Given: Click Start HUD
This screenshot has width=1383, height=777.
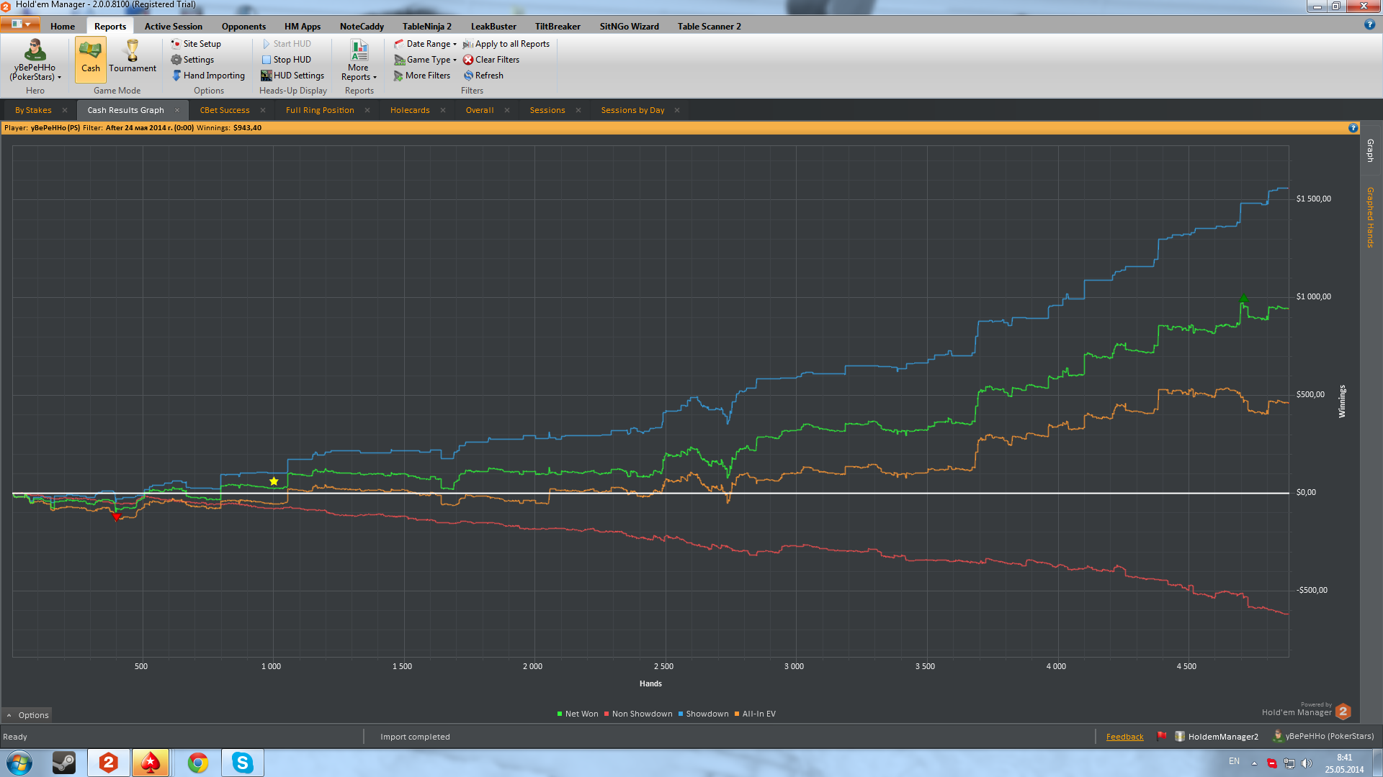Looking at the screenshot, I should [x=286, y=44].
